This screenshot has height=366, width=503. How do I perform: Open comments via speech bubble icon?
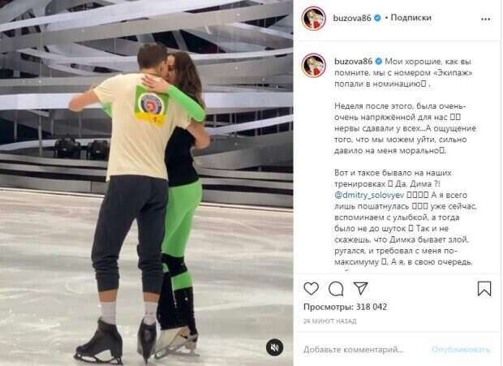click(336, 289)
